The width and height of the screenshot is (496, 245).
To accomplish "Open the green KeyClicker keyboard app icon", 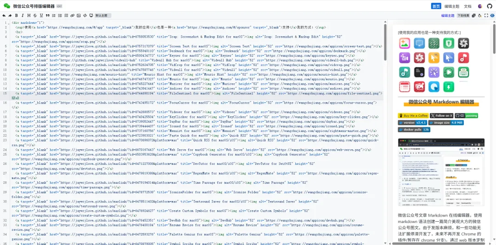I will pos(463,72).
